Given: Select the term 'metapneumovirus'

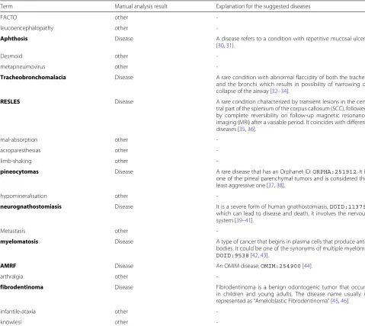Looking at the screenshot, I should 23,67.
